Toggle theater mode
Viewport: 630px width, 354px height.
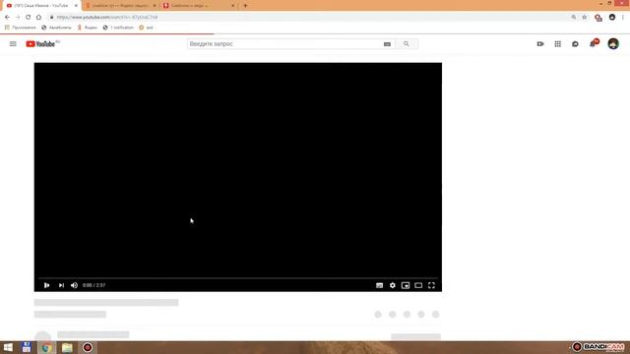coord(418,285)
